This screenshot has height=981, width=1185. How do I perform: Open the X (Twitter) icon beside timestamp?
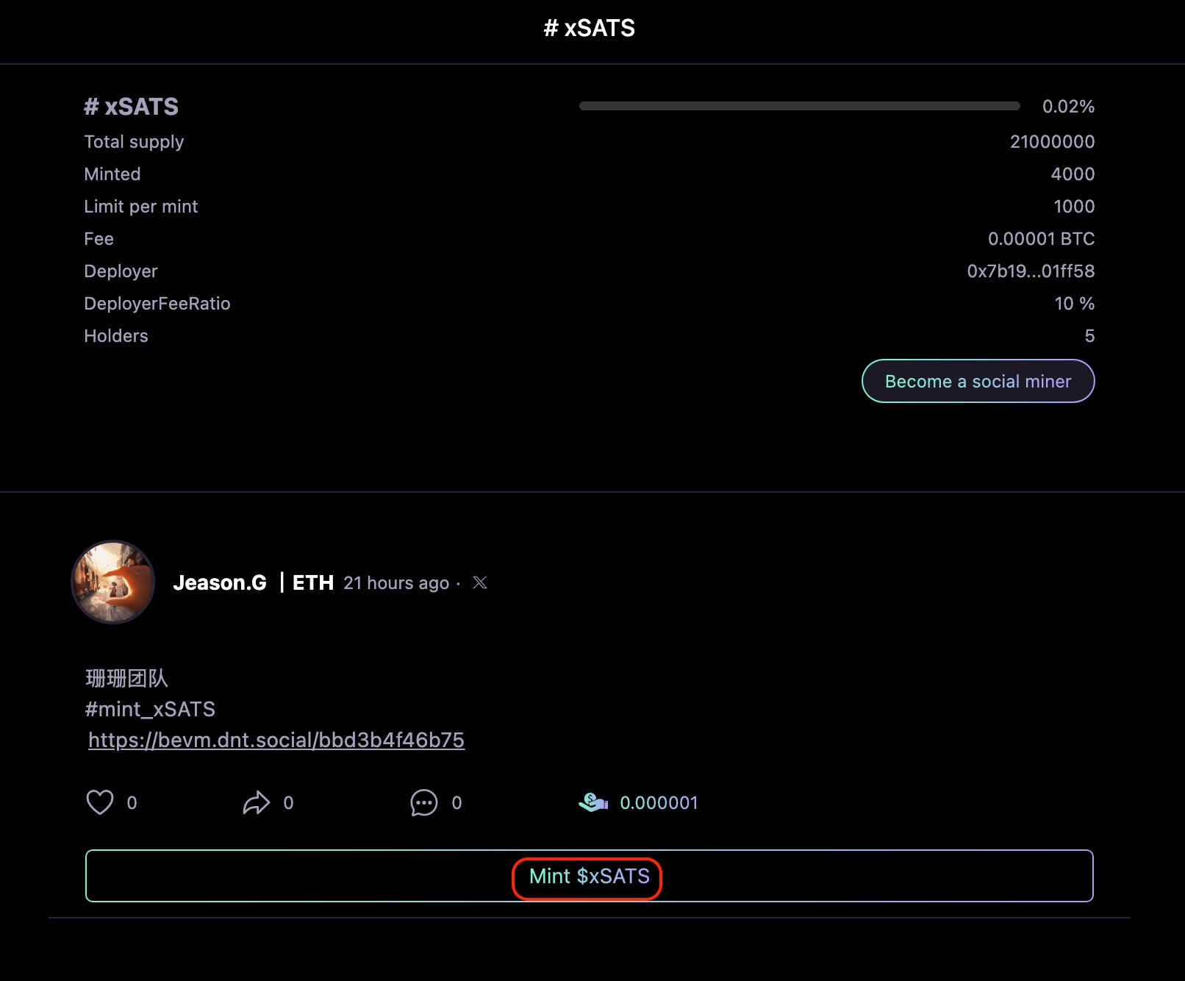pyautogui.click(x=480, y=582)
